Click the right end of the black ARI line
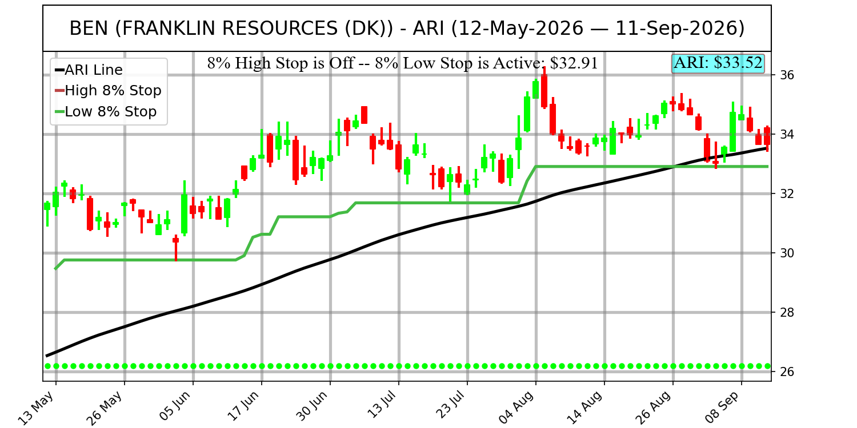 point(767,148)
